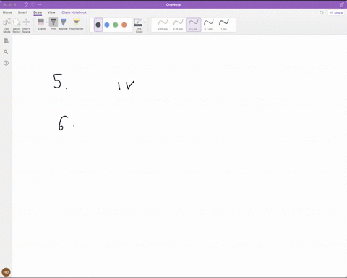Open the Class Notebook tab
This screenshot has width=347, height=278.
pos(74,12)
